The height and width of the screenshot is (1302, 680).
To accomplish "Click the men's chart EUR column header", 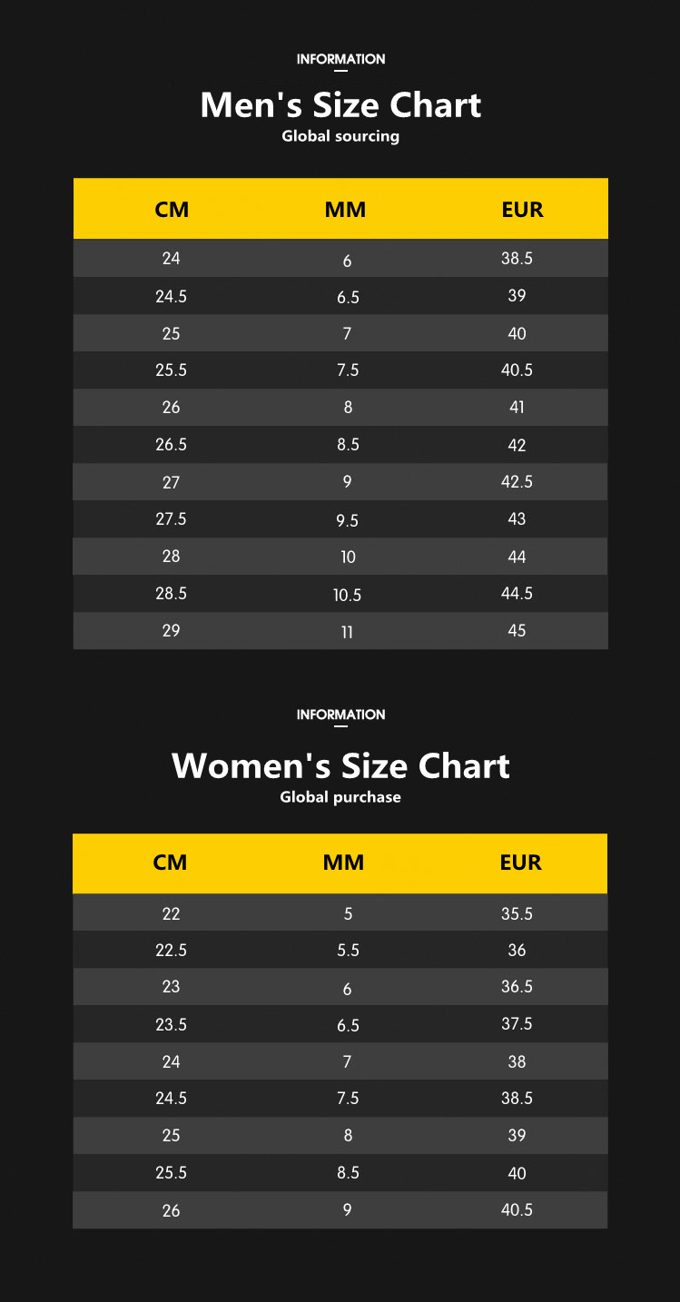I will pyautogui.click(x=522, y=210).
